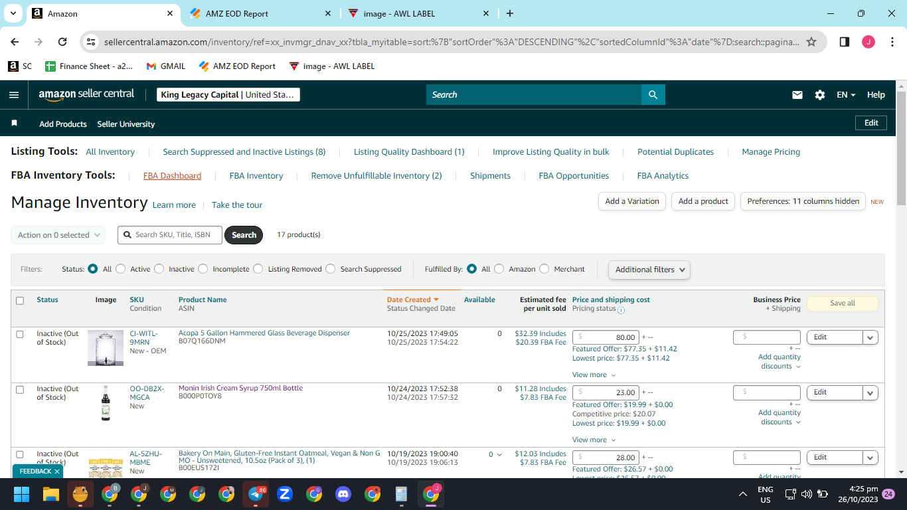This screenshot has width=907, height=510.
Task: Open the Windows Start menu
Action: [x=22, y=494]
